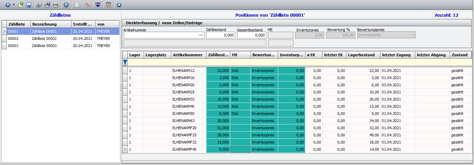
Task: Expand the small arrow beside first toolbar icon
Action: point(14,5)
